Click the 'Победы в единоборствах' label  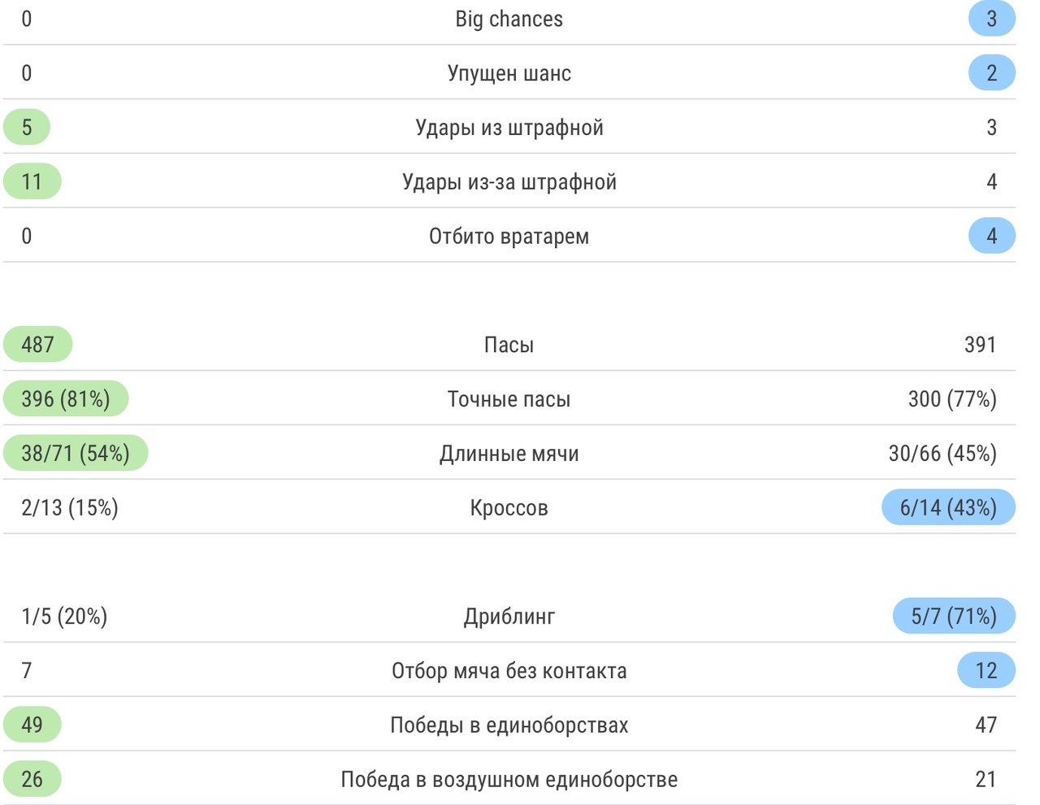pos(509,725)
